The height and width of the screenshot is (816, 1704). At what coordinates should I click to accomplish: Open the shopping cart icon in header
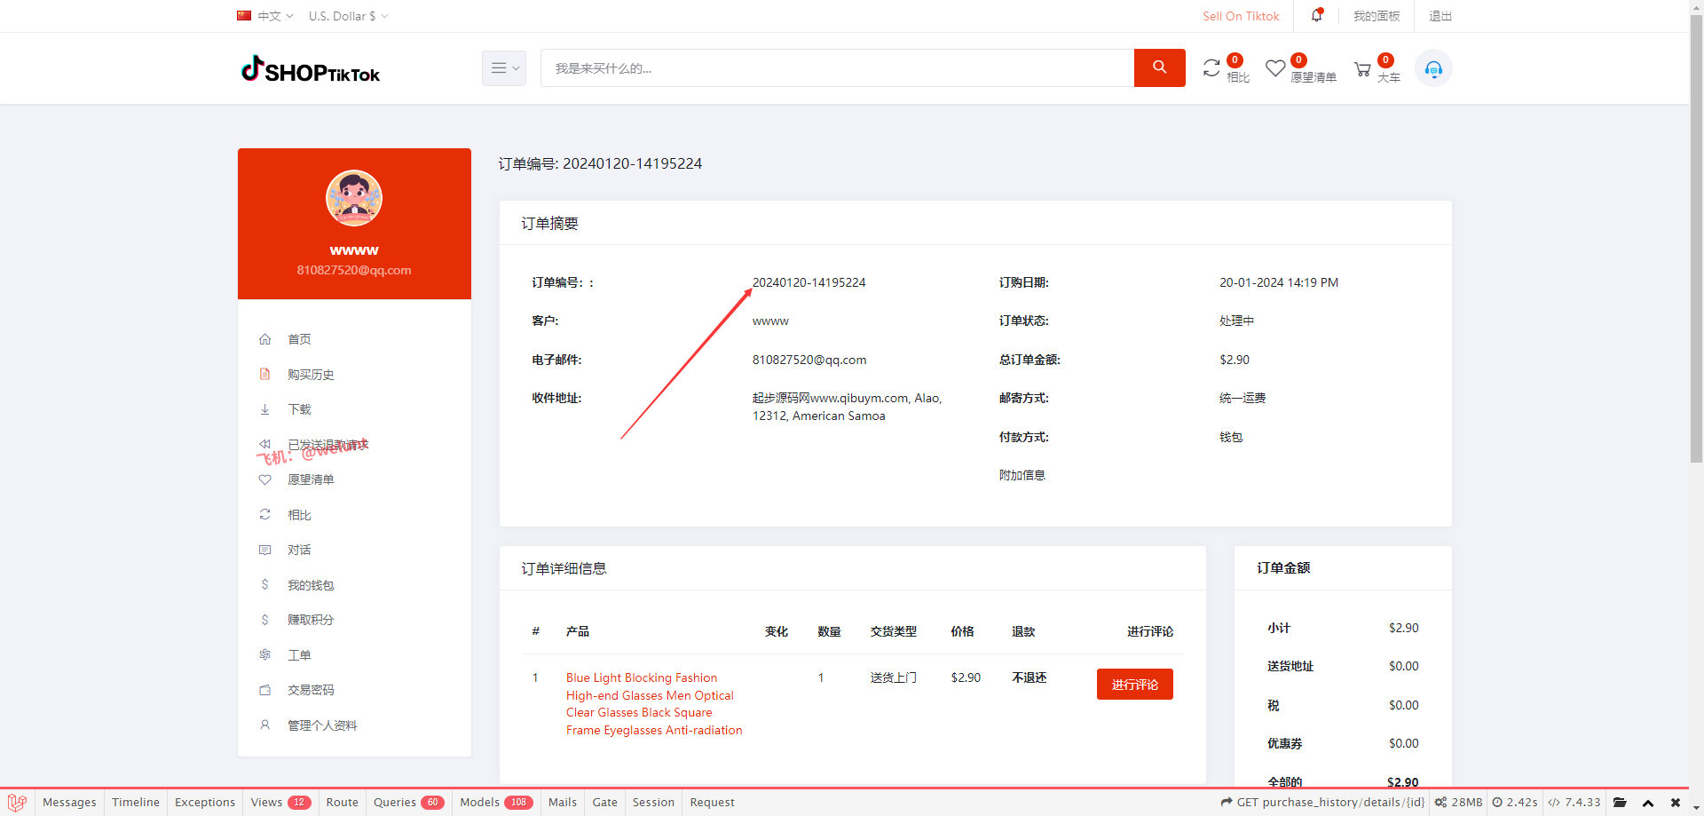point(1362,69)
